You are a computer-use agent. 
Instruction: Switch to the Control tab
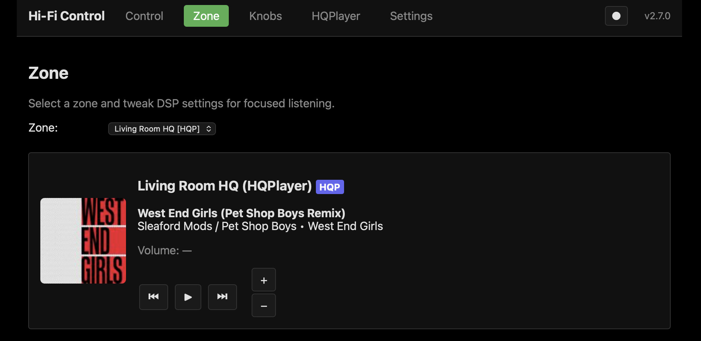tap(144, 16)
